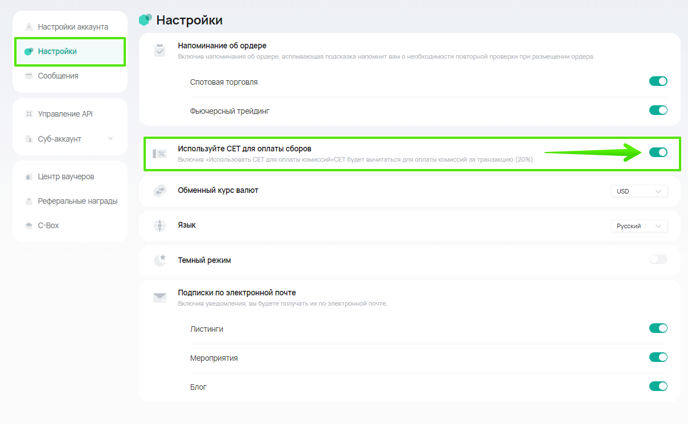Click the Настройки page title text
688x424 pixels.
[x=190, y=20]
